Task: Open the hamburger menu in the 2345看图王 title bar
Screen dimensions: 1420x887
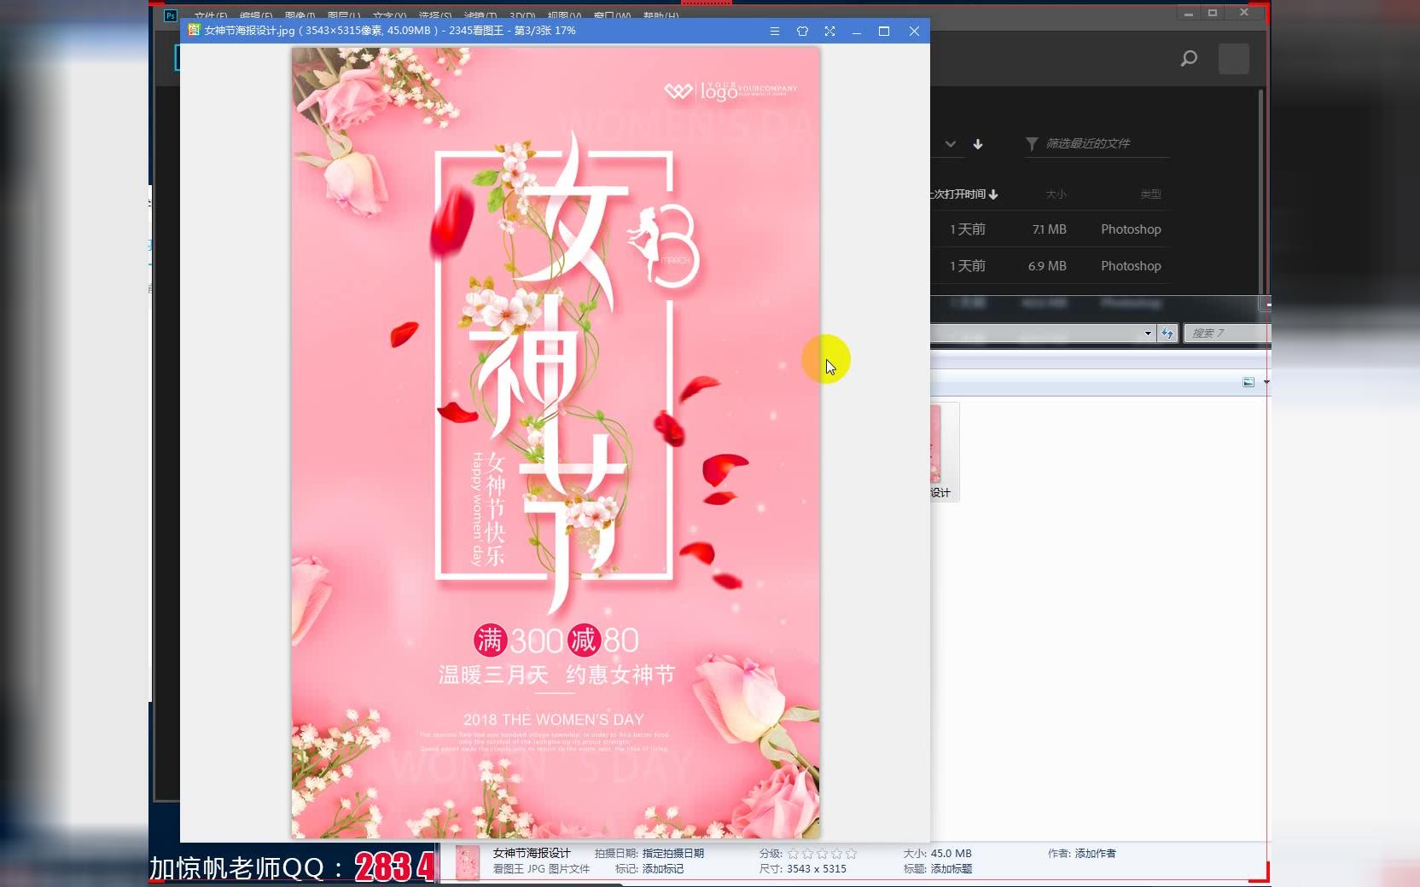Action: click(775, 31)
